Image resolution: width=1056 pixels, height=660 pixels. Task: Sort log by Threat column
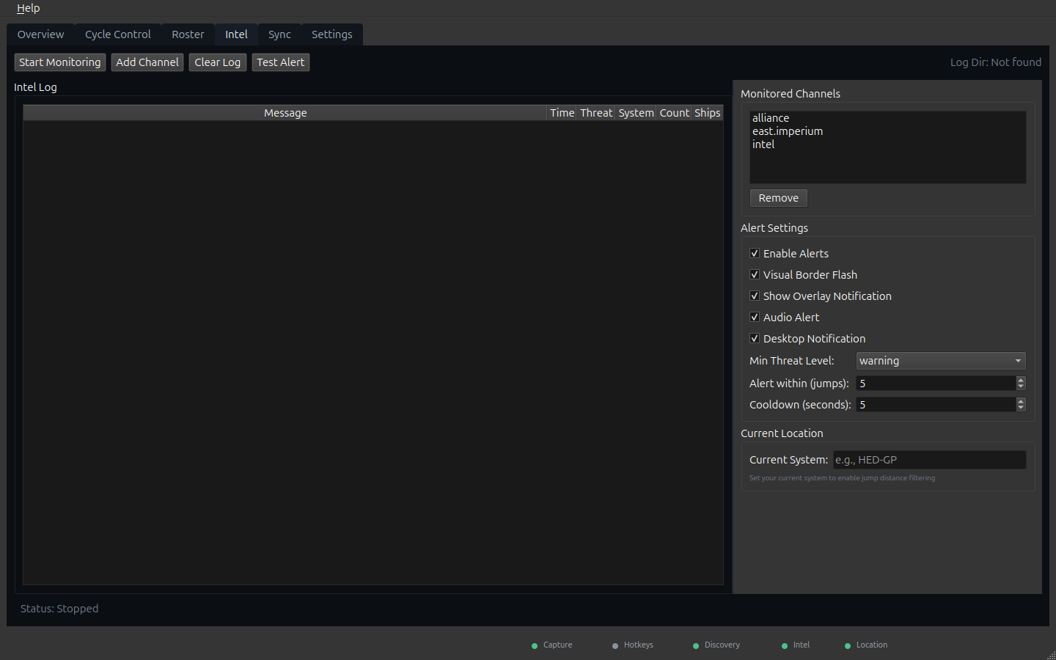[x=596, y=113]
